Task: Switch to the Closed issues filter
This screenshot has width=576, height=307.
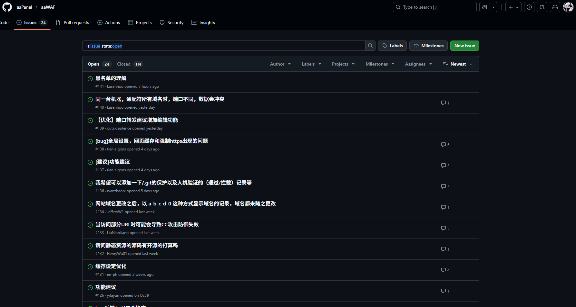Action: tap(123, 64)
